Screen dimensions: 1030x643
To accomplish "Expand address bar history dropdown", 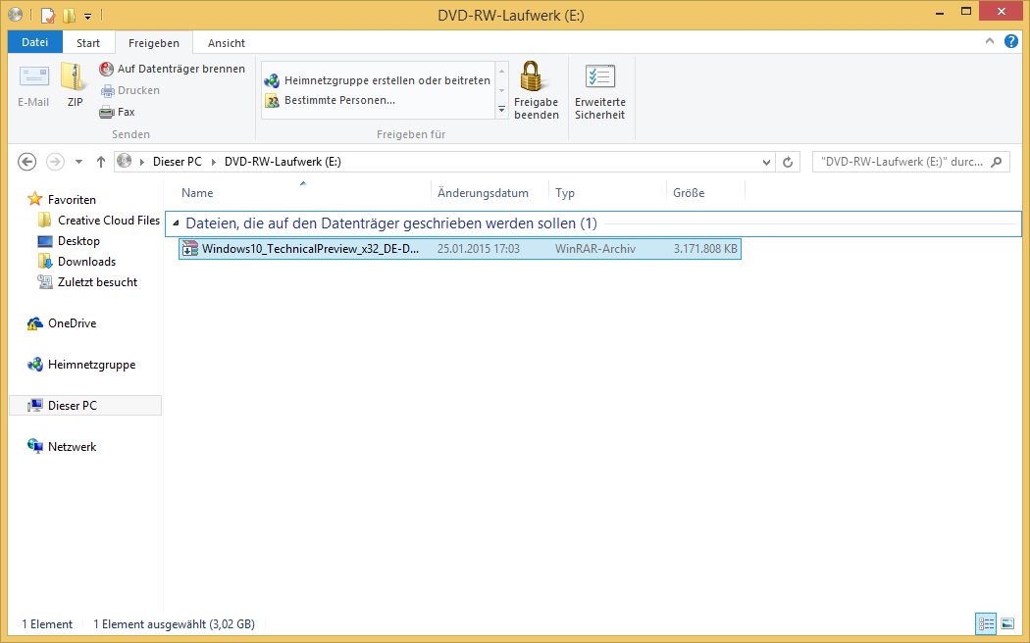I will [x=766, y=162].
